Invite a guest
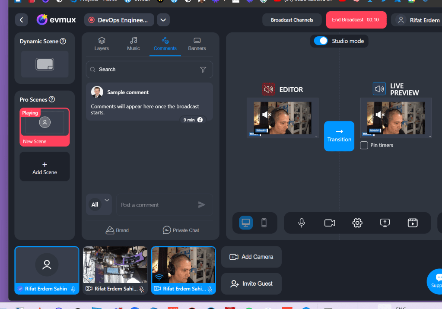 pos(251,284)
